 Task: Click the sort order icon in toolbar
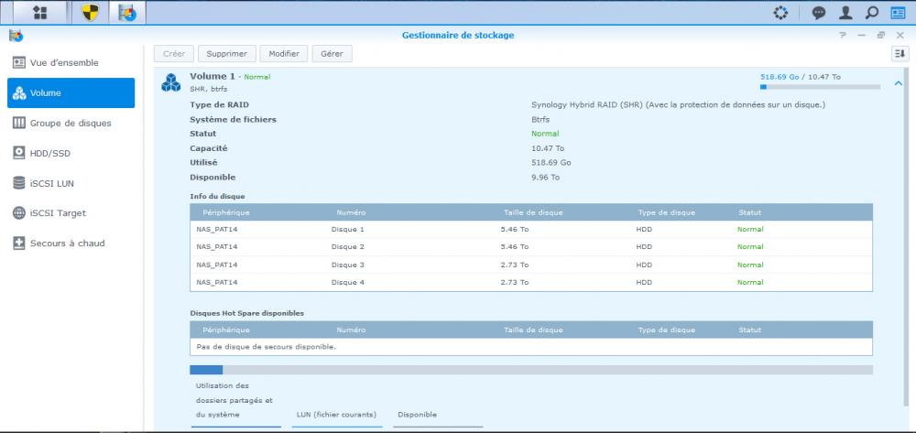click(x=899, y=54)
